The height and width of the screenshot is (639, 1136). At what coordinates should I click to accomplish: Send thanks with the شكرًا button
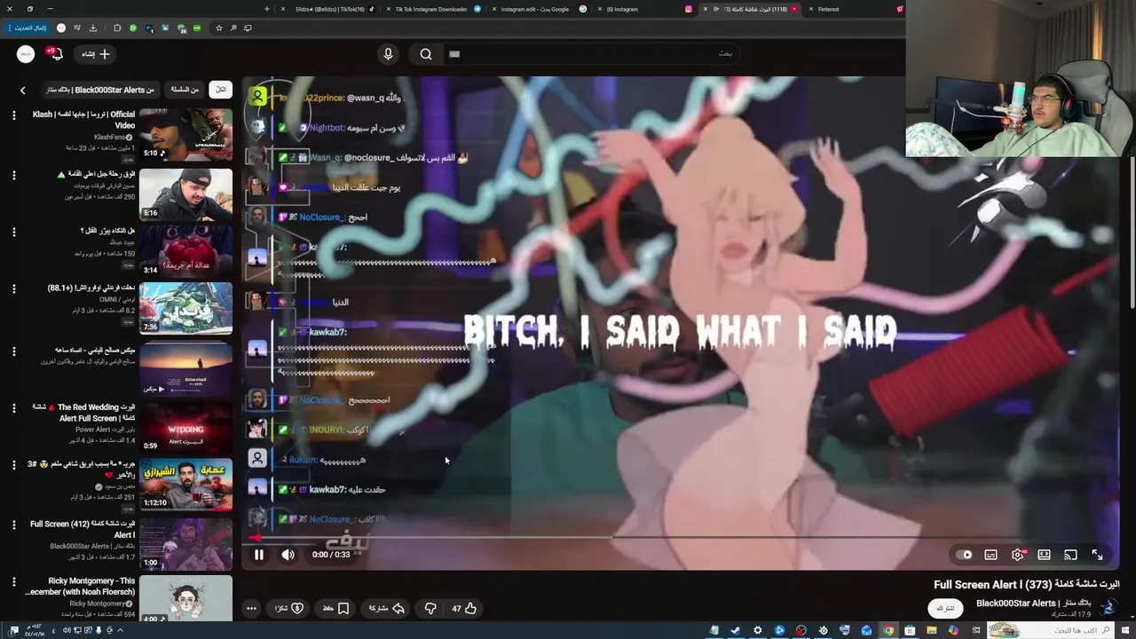pos(289,608)
